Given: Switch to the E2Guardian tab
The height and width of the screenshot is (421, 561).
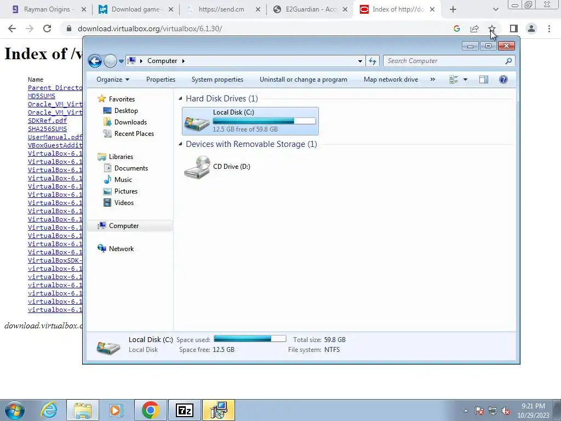Looking at the screenshot, I should 310,9.
